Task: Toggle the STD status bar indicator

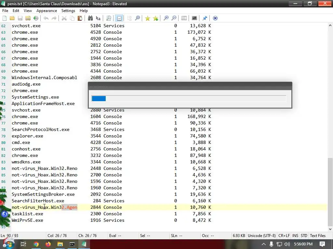Action: click(304, 236)
